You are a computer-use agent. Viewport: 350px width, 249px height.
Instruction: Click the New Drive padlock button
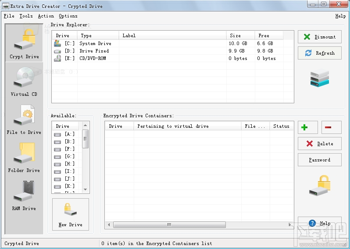pos(71,214)
